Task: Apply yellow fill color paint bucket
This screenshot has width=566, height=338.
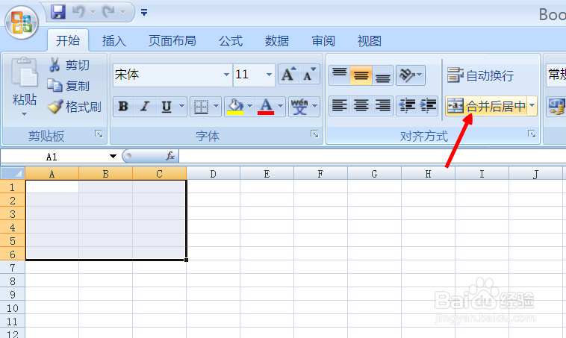Action: pyautogui.click(x=235, y=107)
